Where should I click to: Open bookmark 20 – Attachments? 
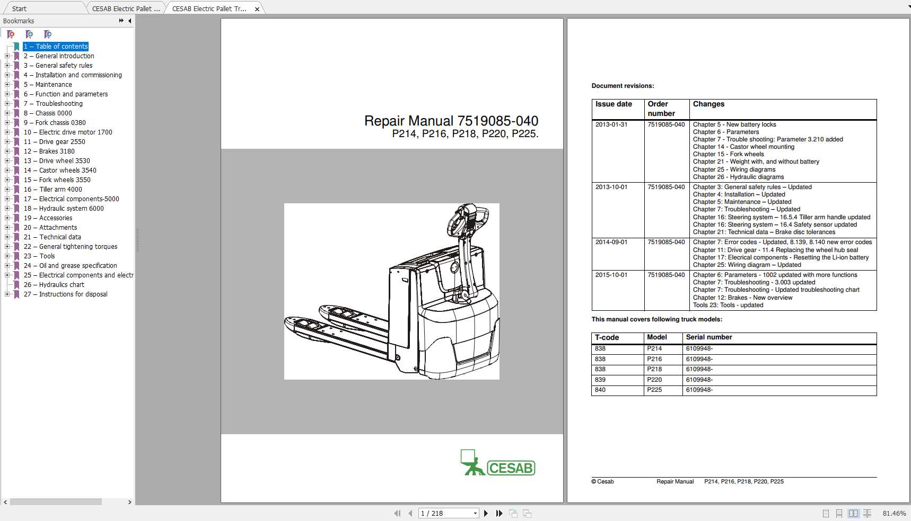[x=50, y=228]
